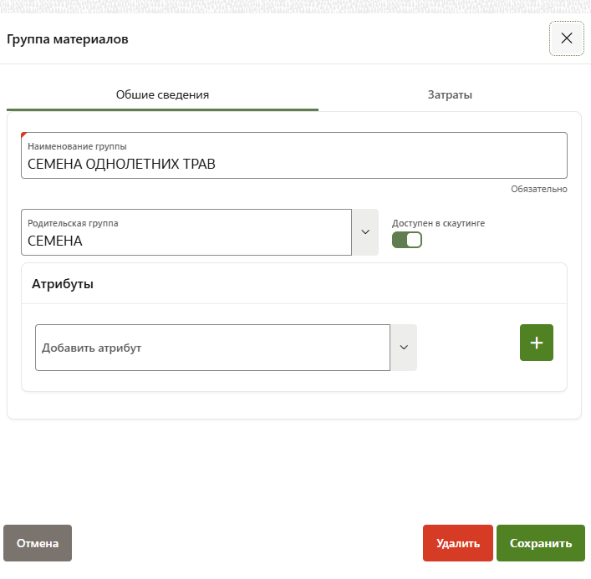Switch to the Затраты tab
The image size is (591, 579).
450,94
